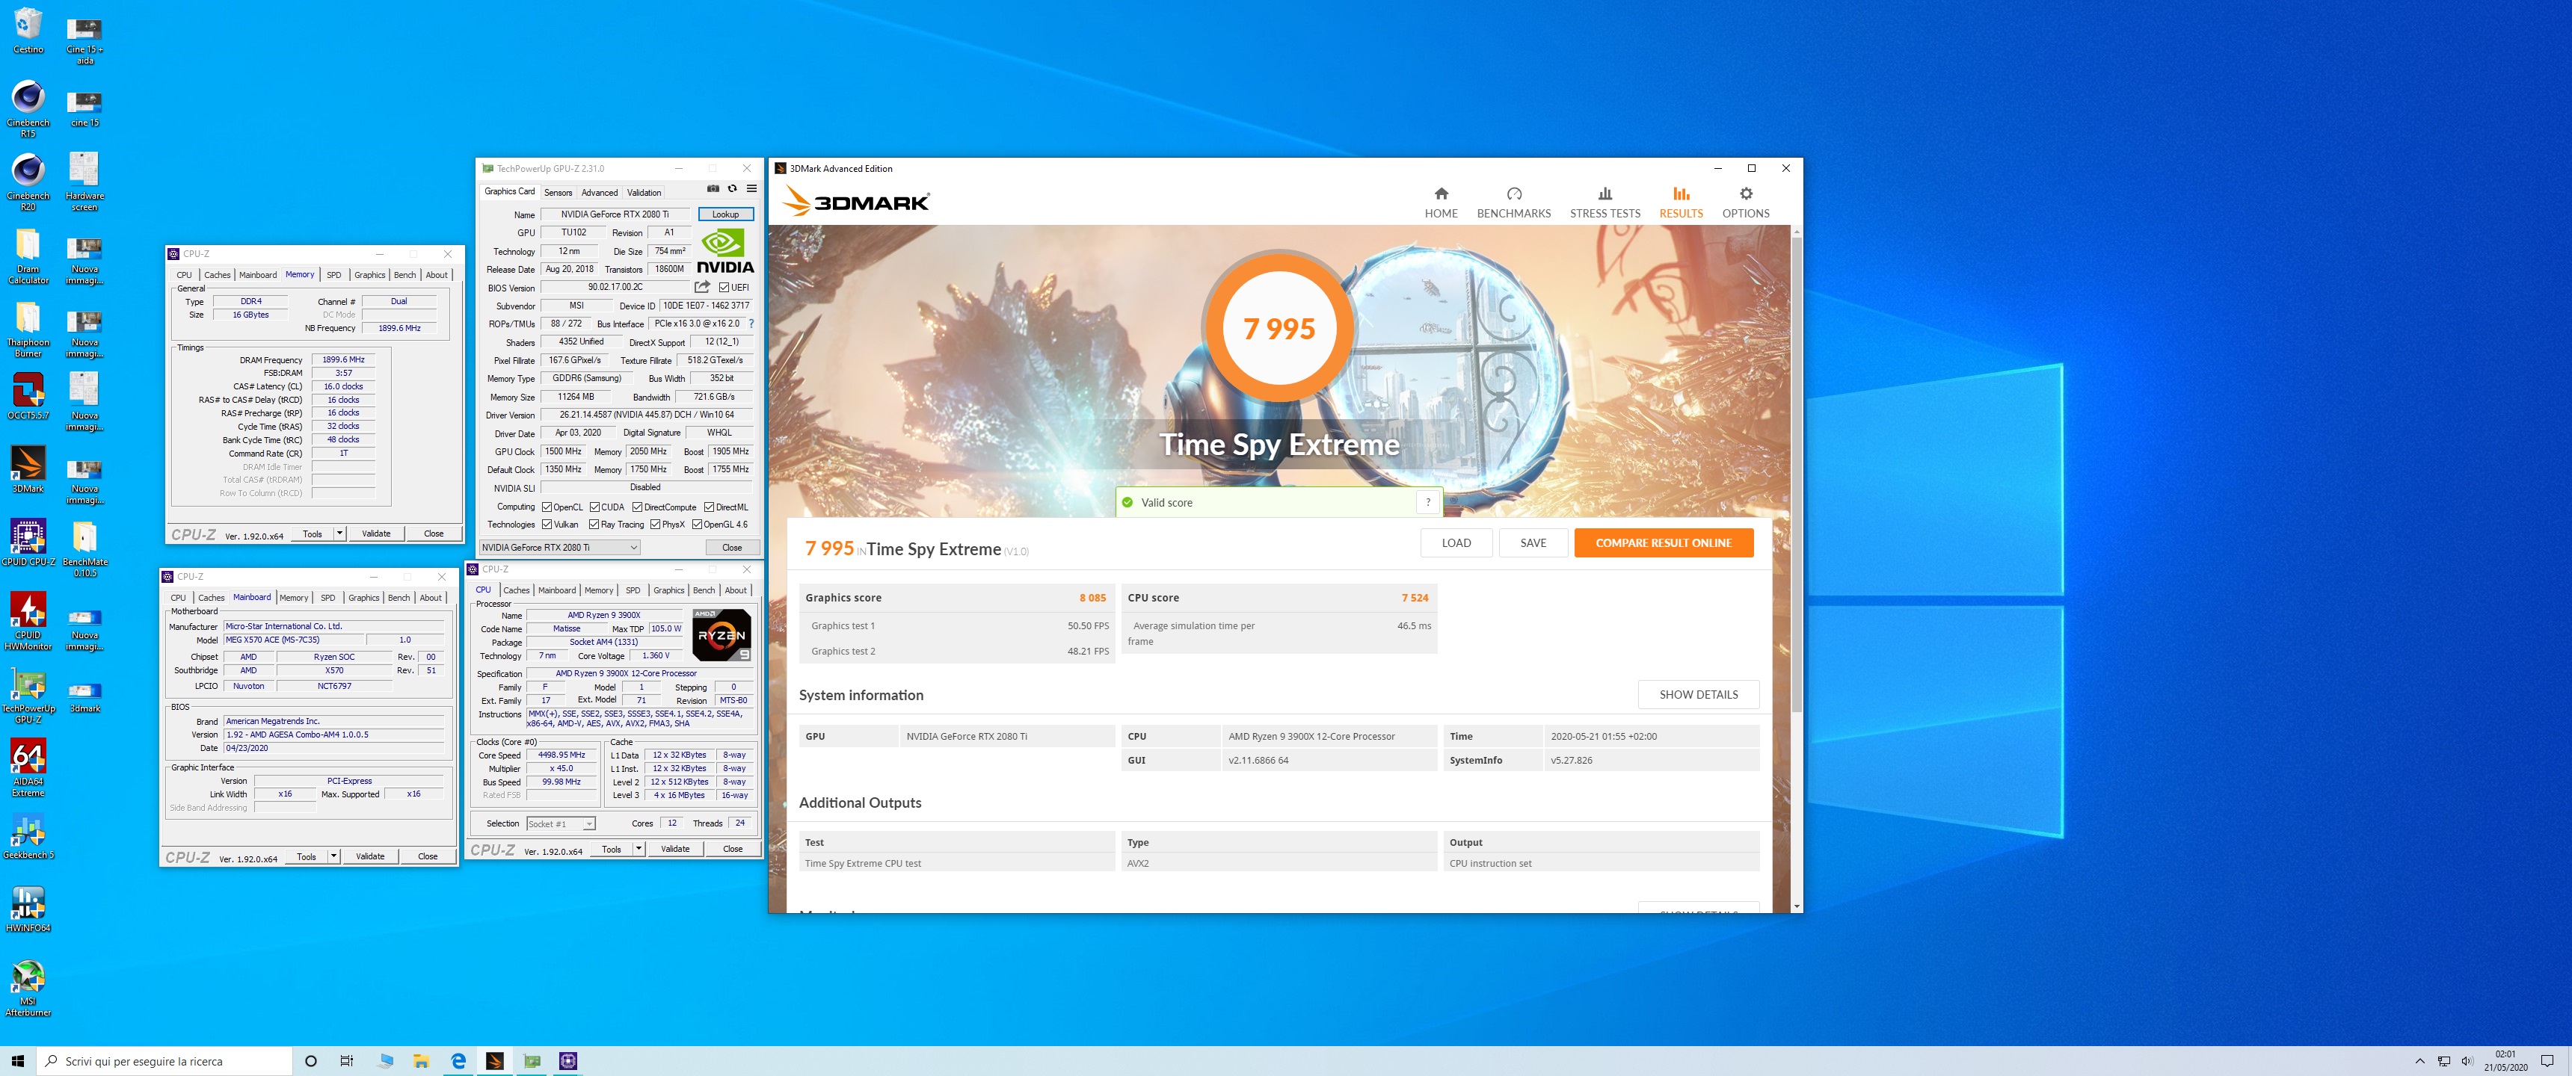This screenshot has height=1076, width=2572.
Task: Expand Tools dropdown arrow in CPU-Z CPU window
Action: click(x=638, y=848)
